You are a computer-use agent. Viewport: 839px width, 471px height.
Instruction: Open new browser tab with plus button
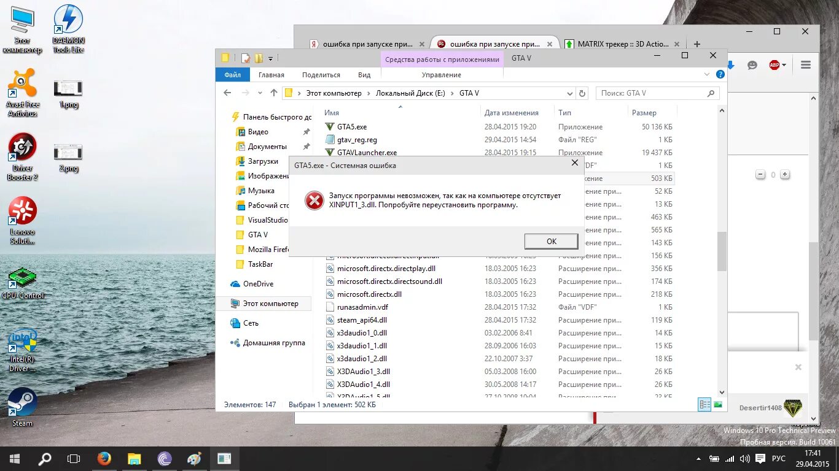click(697, 44)
